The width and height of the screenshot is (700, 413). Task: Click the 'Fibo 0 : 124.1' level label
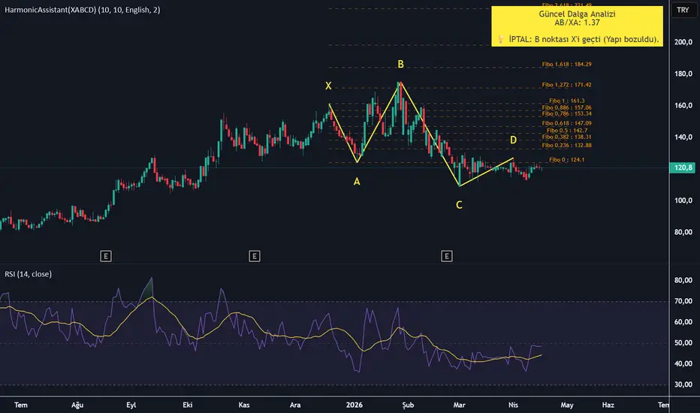click(566, 159)
